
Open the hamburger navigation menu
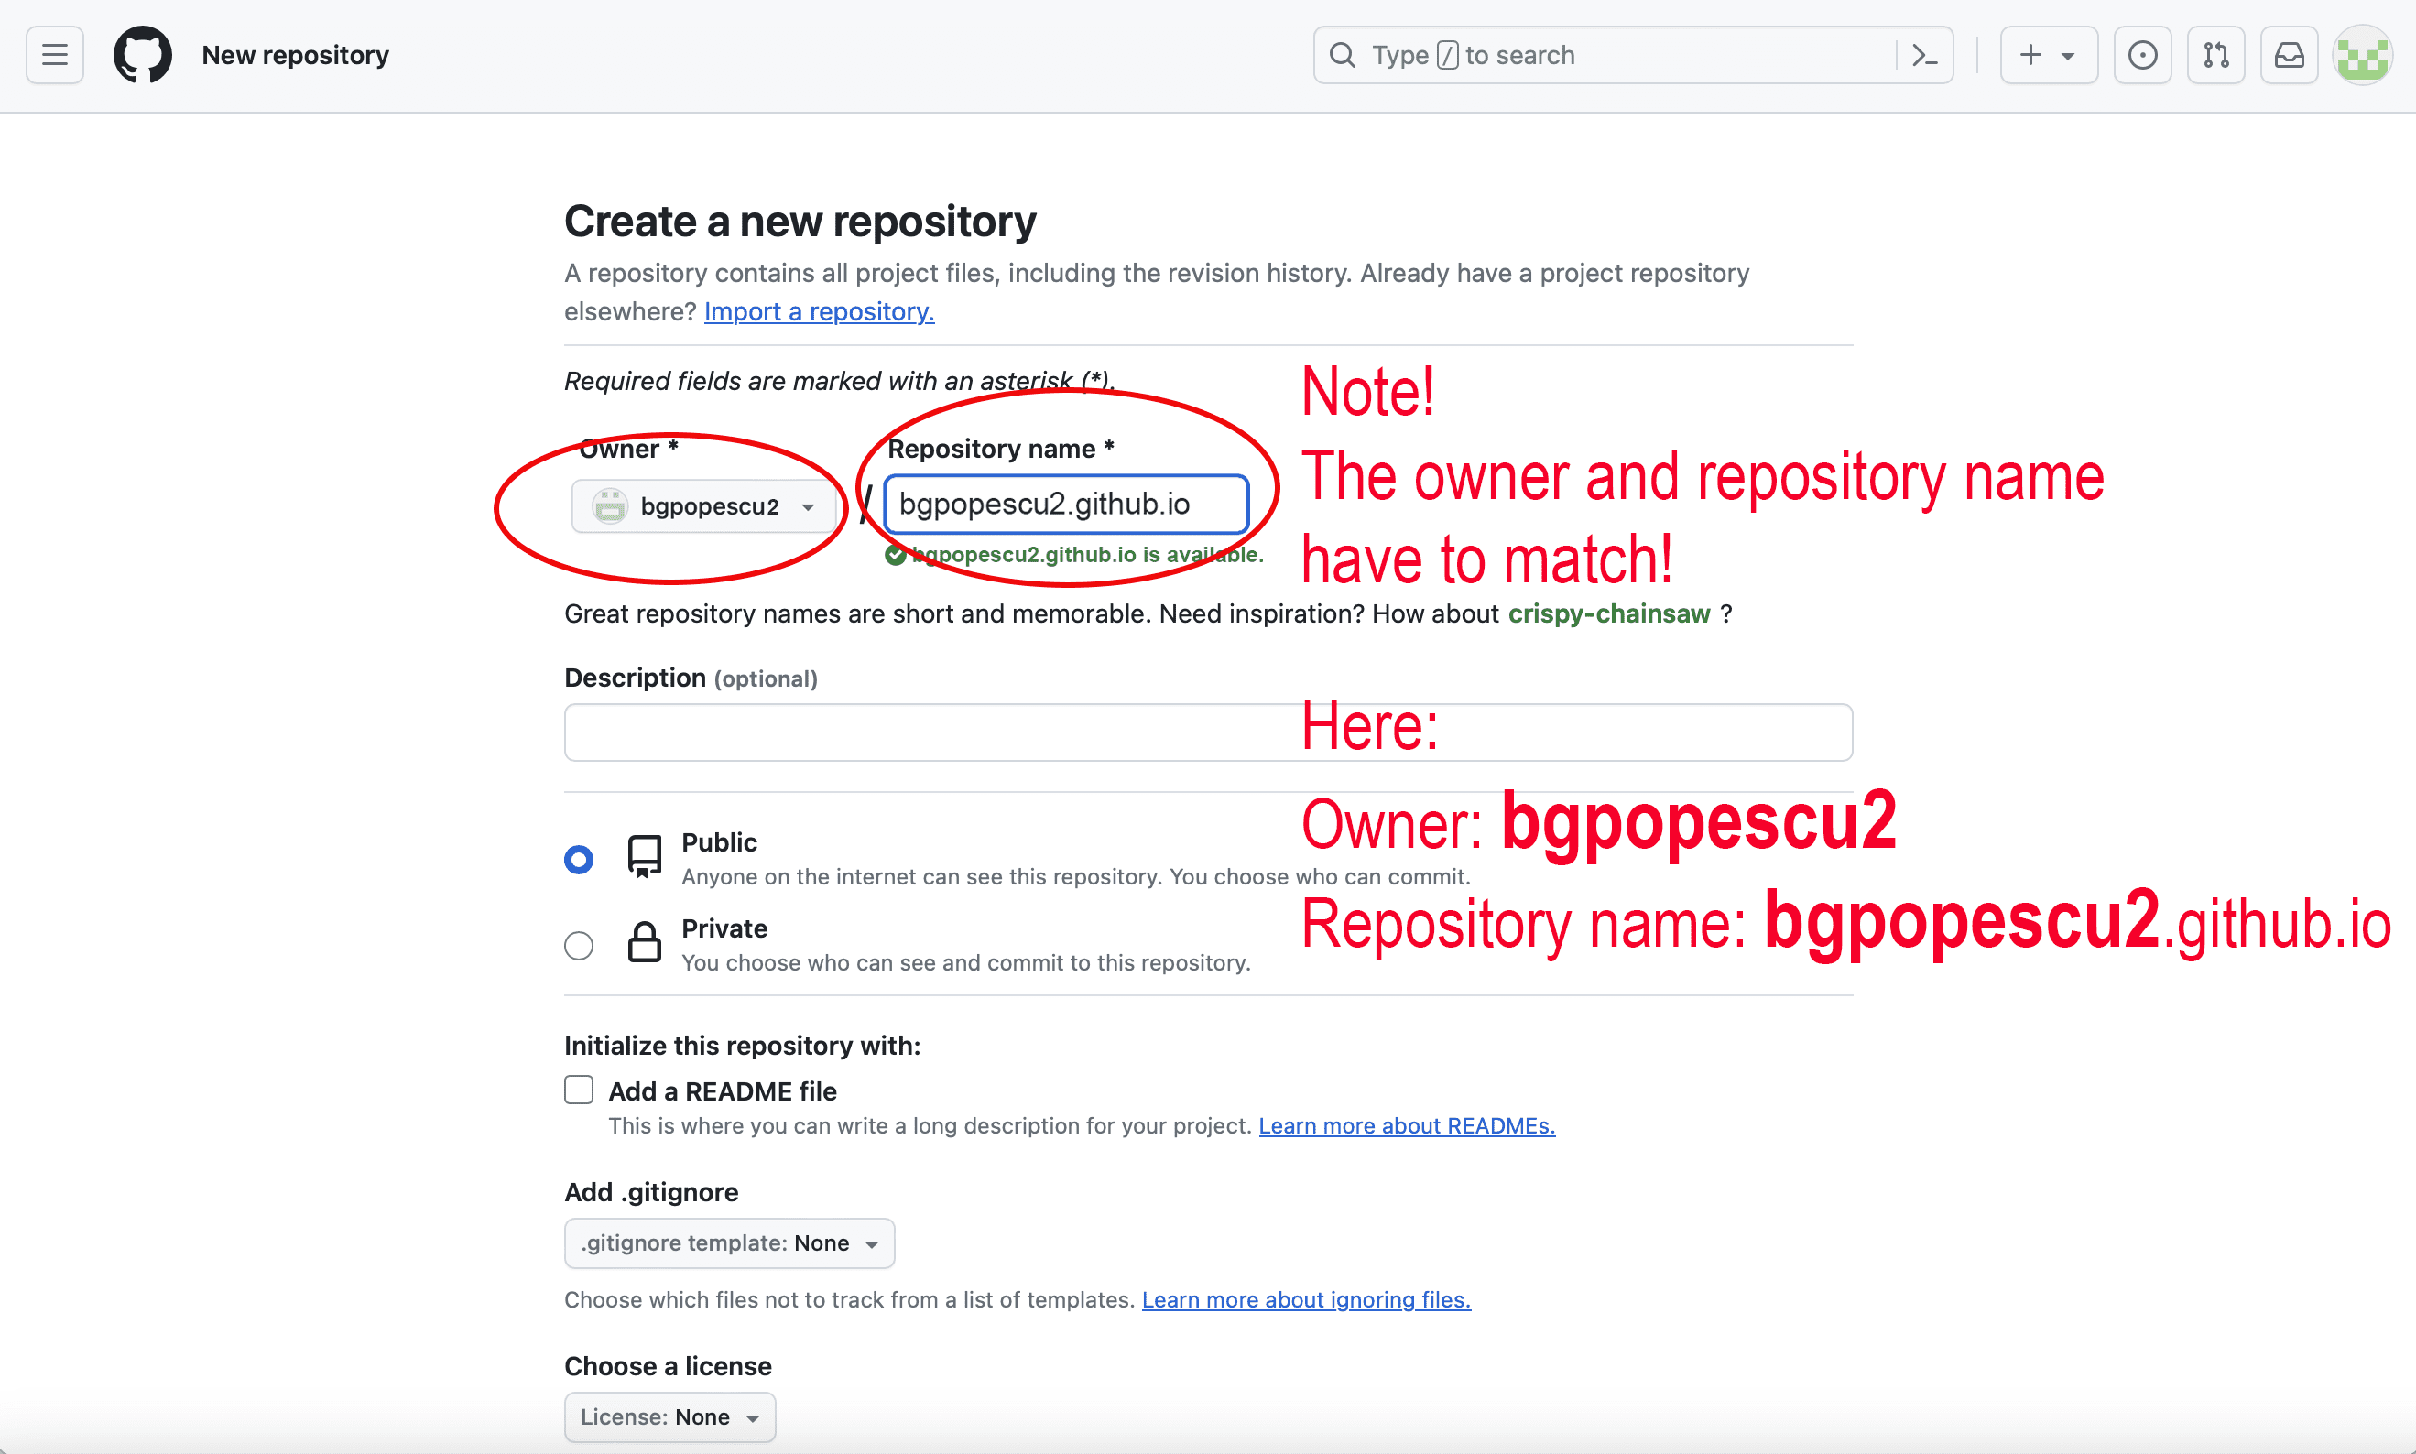click(x=55, y=55)
